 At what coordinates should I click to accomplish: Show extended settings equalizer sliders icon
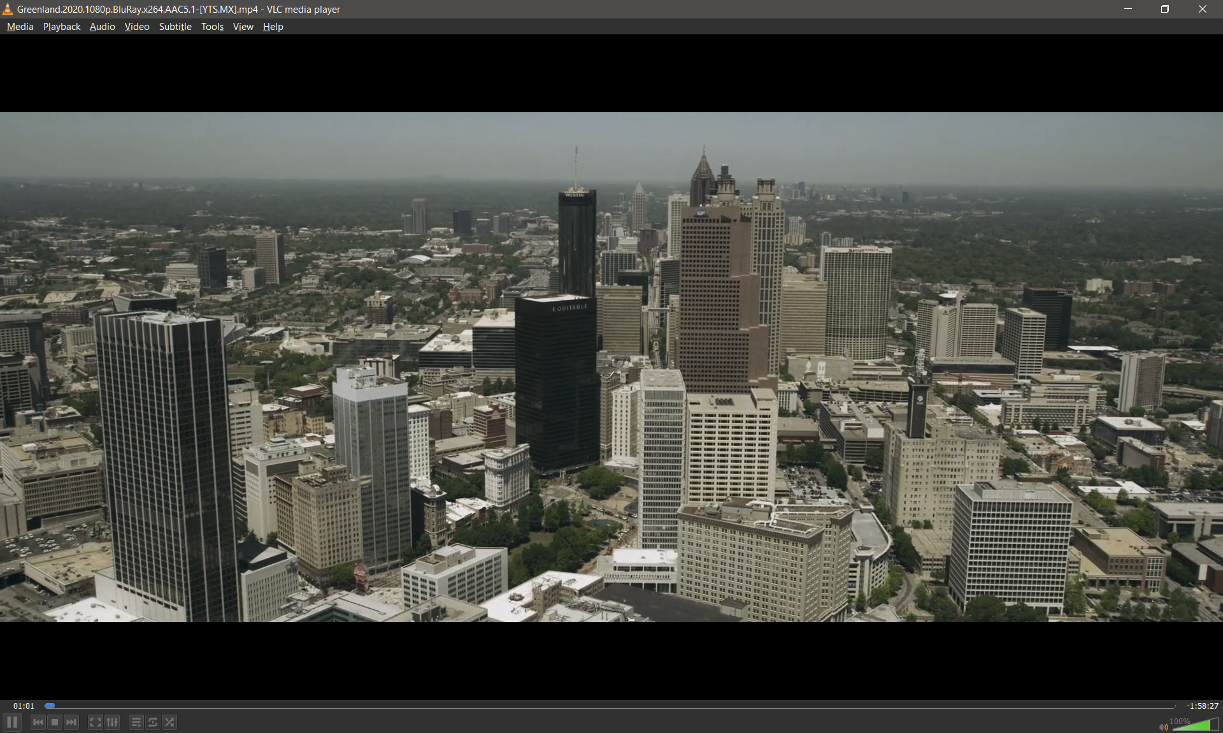tap(112, 722)
